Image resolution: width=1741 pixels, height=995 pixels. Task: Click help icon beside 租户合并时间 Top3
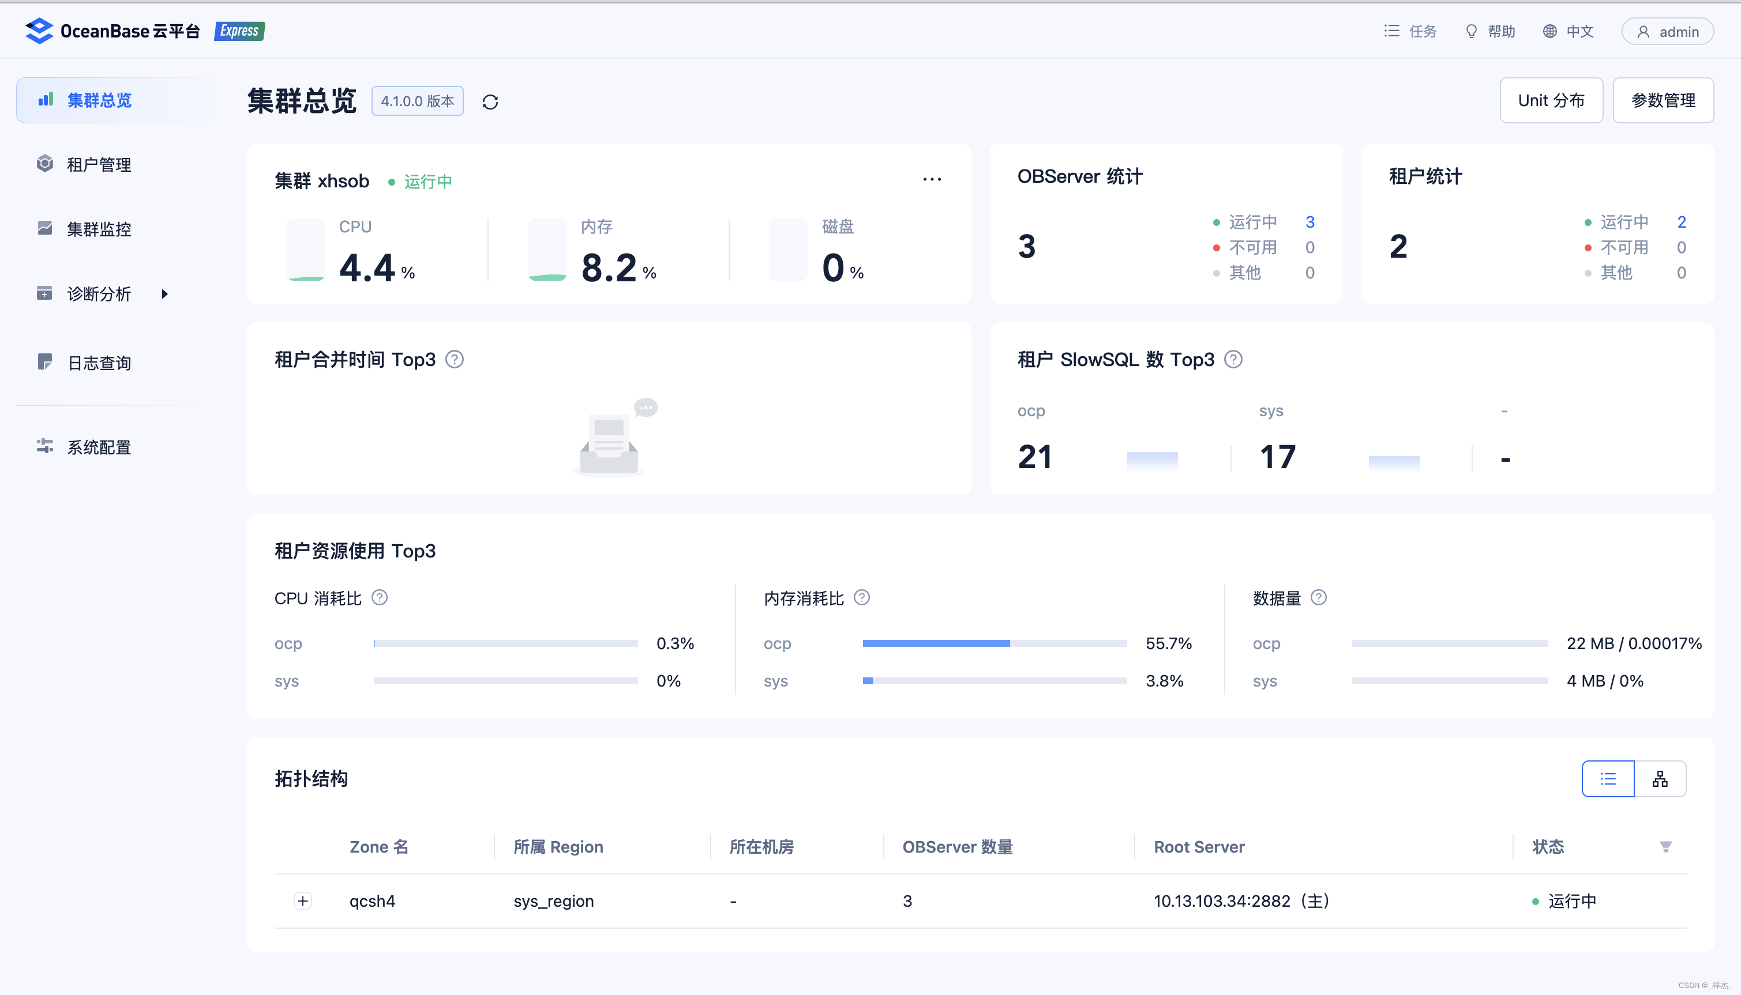(454, 360)
